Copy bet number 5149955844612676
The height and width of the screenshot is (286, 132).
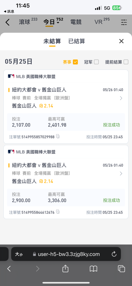coord(58,212)
